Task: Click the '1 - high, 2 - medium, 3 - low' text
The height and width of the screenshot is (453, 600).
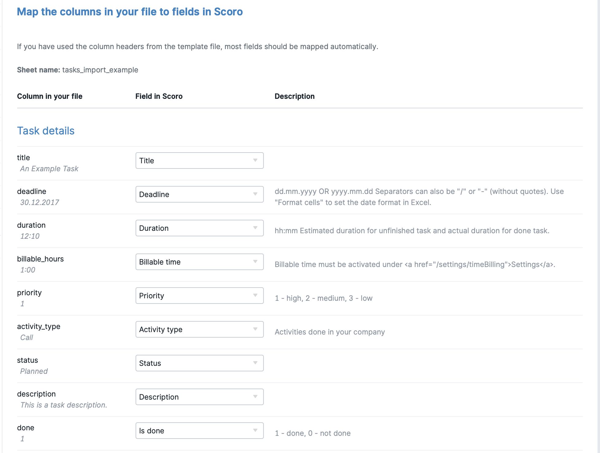Action: (x=324, y=298)
